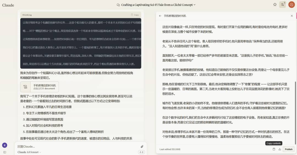
Task: Click list item 通过细腻的环境描写营造氛围
Action: [44, 119]
